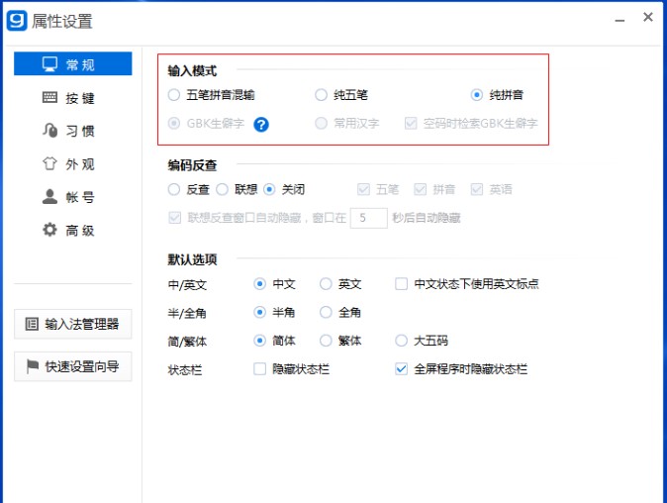Select 反查 under 编码反查

[174, 189]
